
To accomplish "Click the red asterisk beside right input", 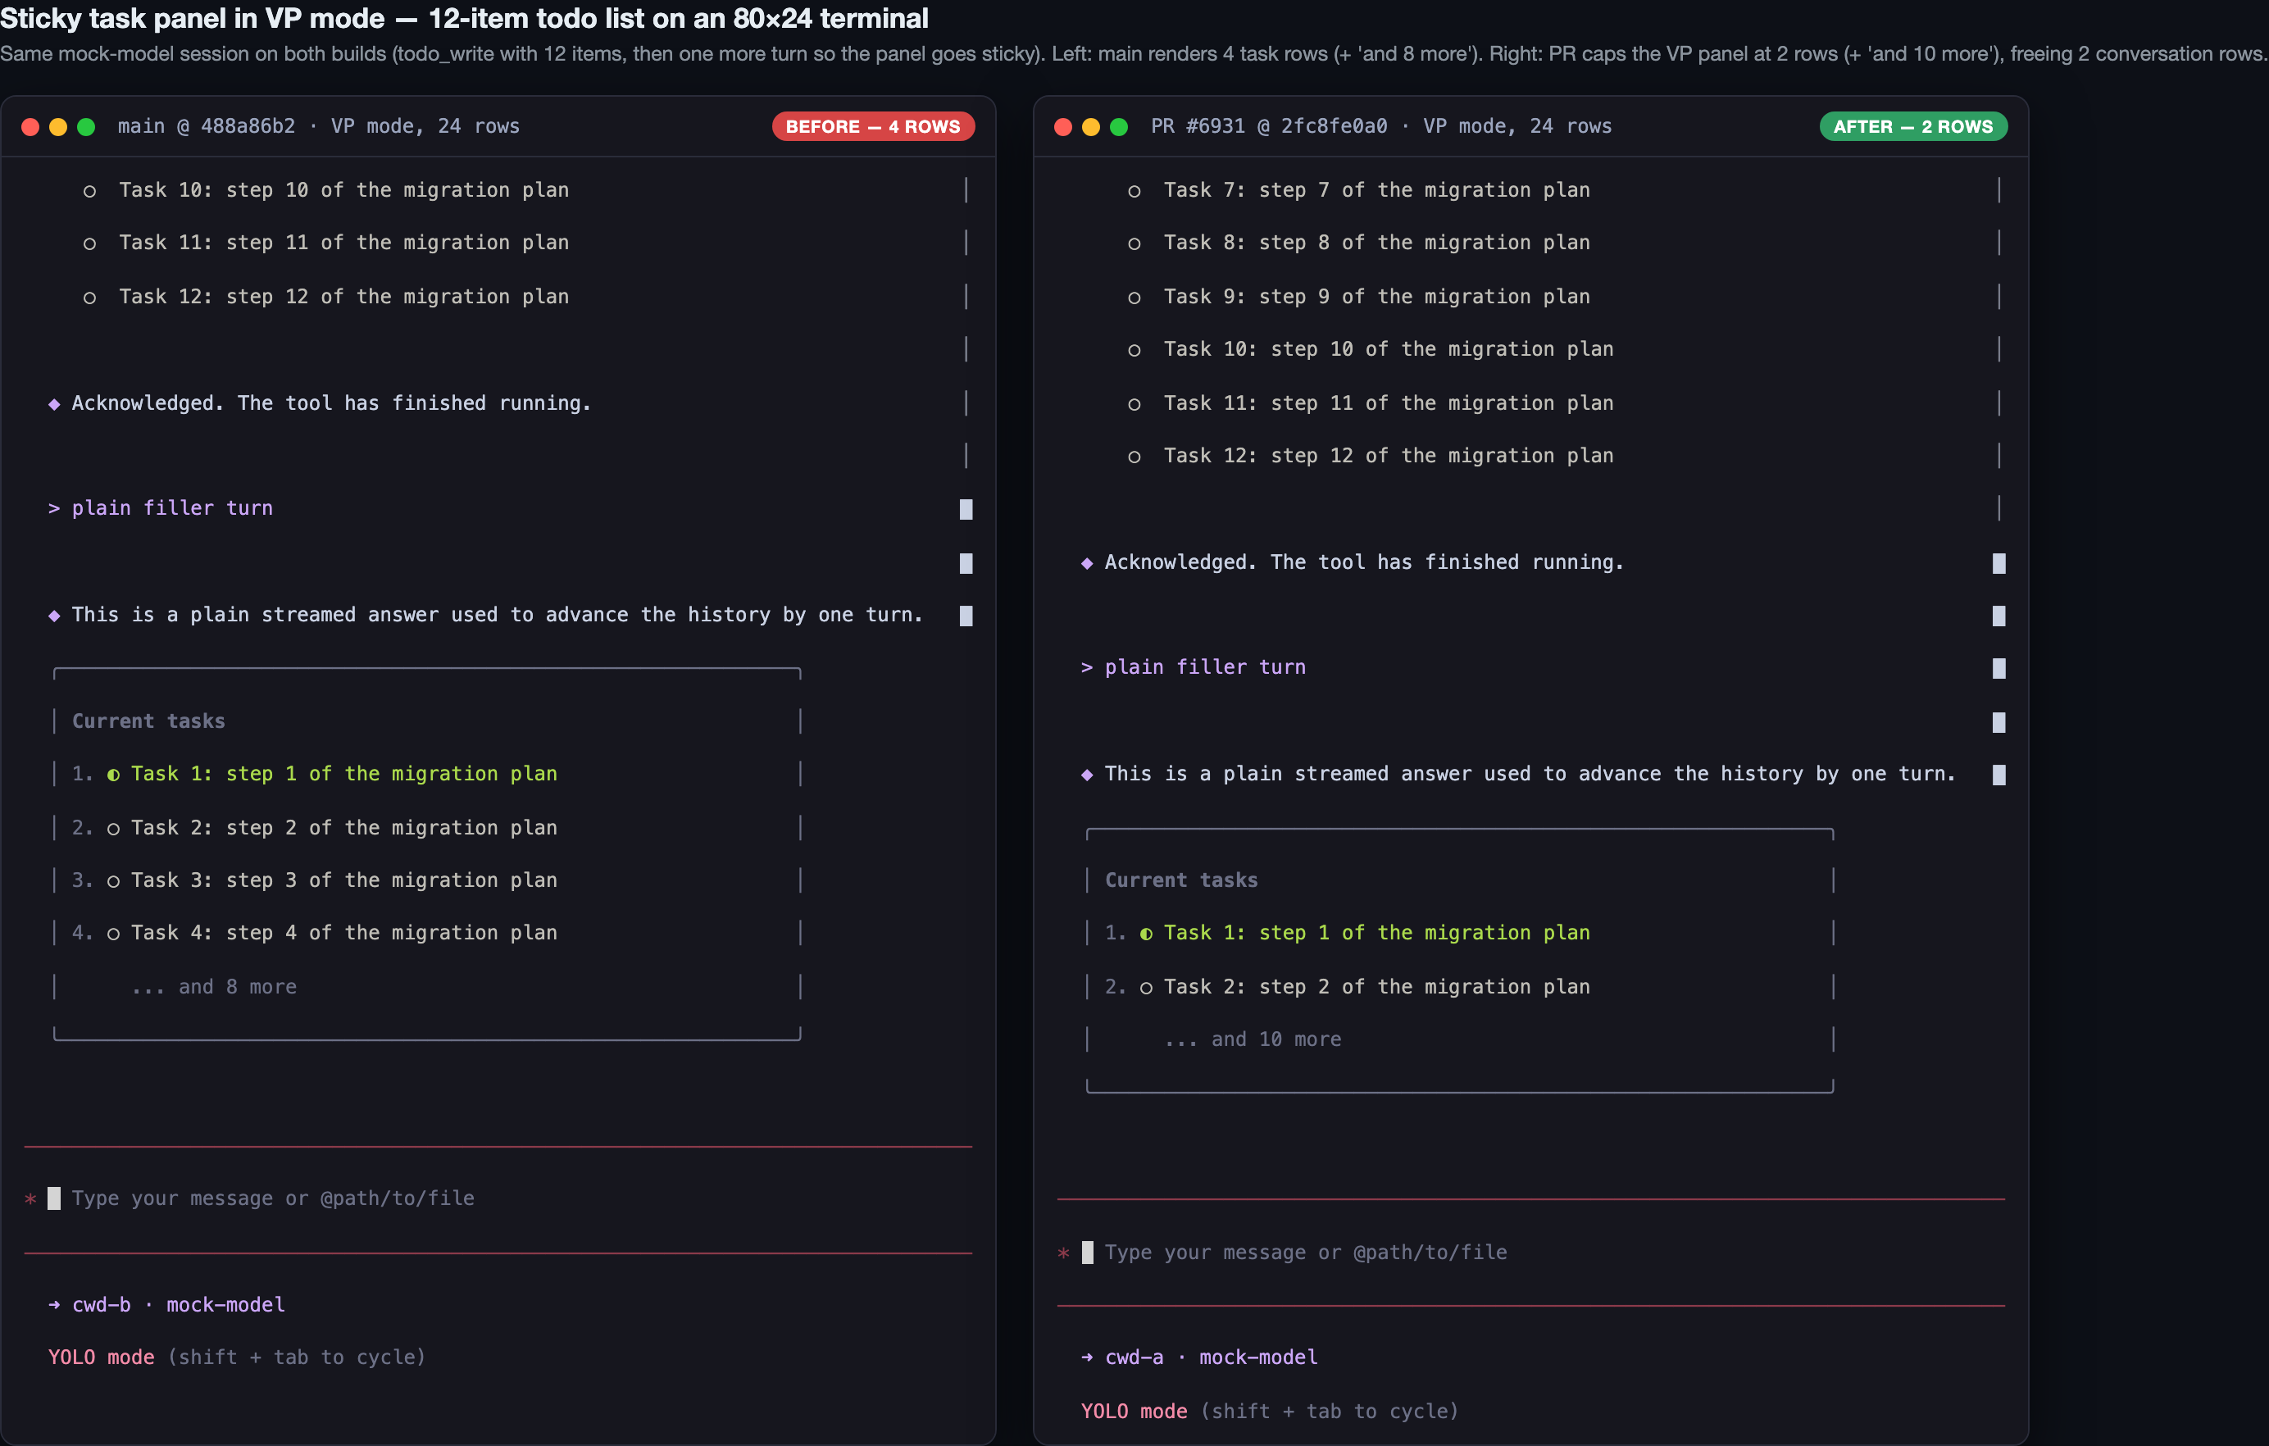I will click(1063, 1254).
